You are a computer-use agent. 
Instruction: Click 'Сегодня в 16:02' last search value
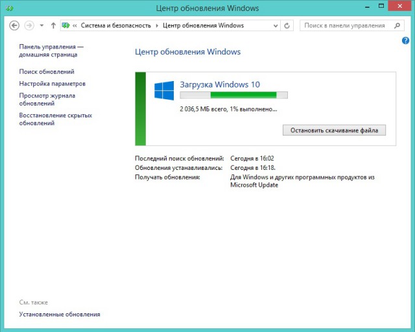pyautogui.click(x=252, y=158)
